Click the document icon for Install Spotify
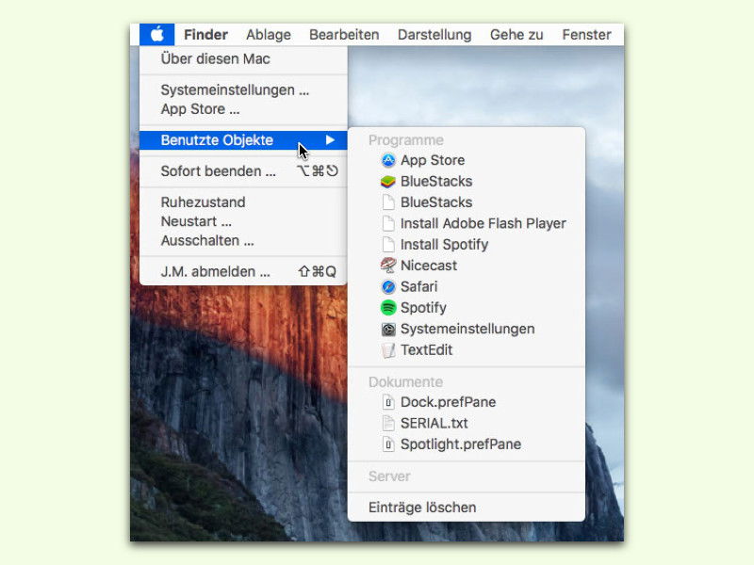This screenshot has width=754, height=565. (388, 245)
